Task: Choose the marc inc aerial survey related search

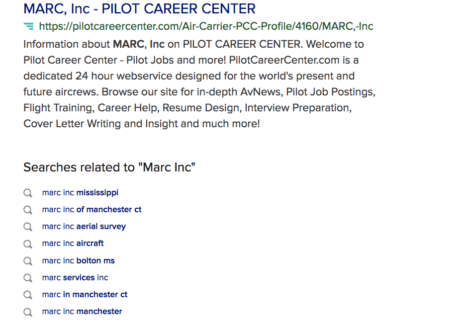Action: (84, 227)
